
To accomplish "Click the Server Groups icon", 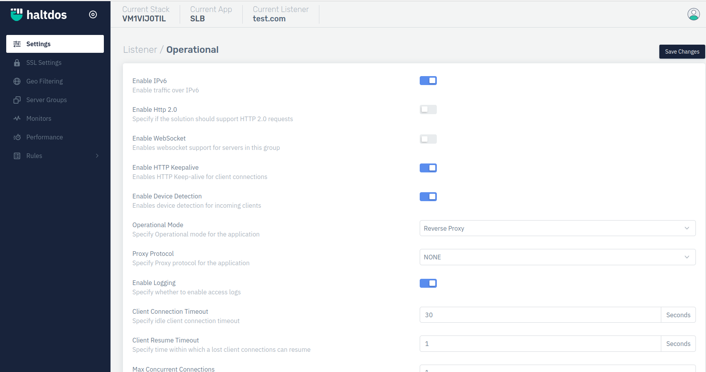I will coord(17,100).
